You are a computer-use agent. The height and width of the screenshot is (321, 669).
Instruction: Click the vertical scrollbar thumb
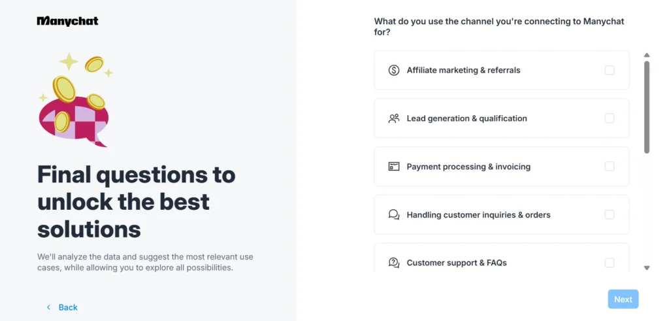tap(647, 108)
